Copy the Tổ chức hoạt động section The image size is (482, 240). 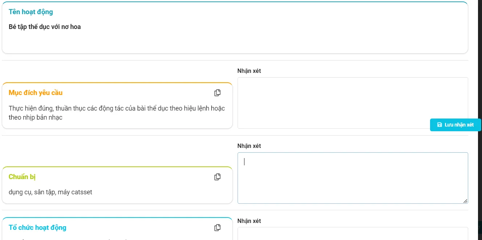[x=217, y=228]
